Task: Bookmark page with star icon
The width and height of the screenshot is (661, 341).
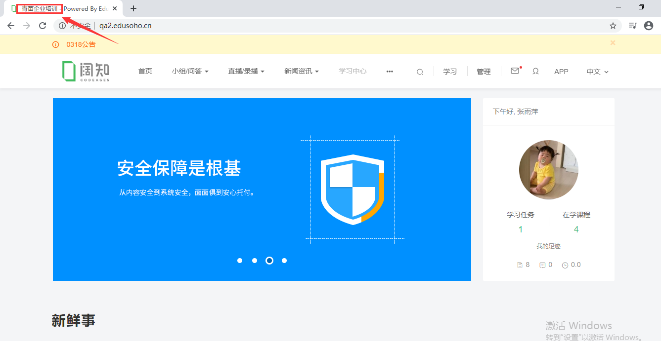Action: pos(613,26)
